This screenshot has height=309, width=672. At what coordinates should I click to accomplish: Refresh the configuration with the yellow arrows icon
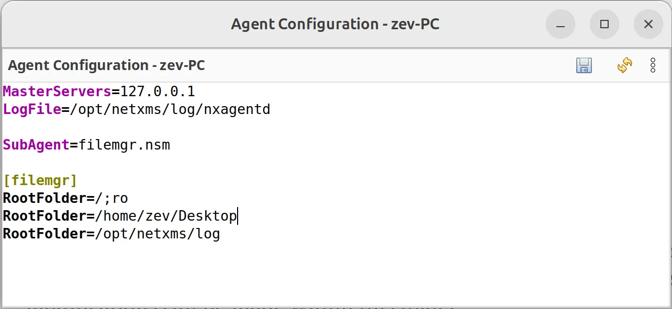pos(624,65)
